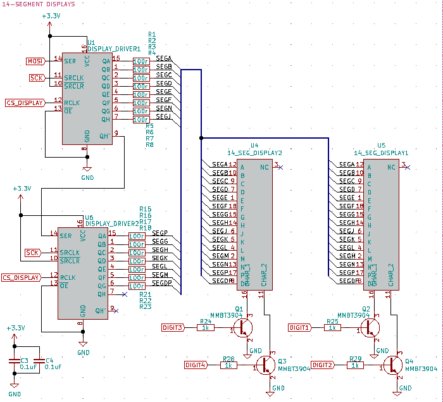Select the DIGIT1 global label
Screen dimensions: 443x402
coord(300,328)
